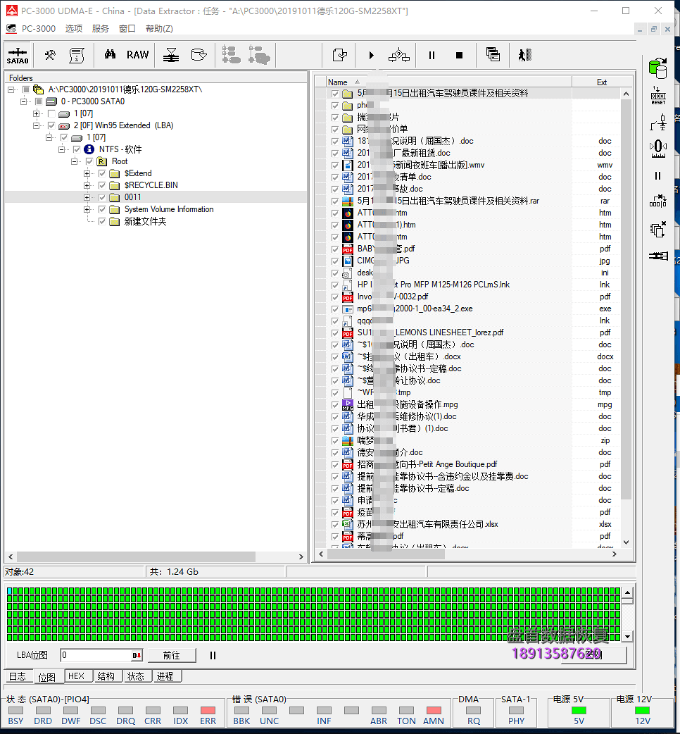680x734 pixels.
Task: Switch to the 日志 tab
Action: click(18, 676)
